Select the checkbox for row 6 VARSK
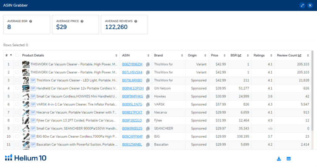Screen dimensions: 317x167 coord(17,104)
